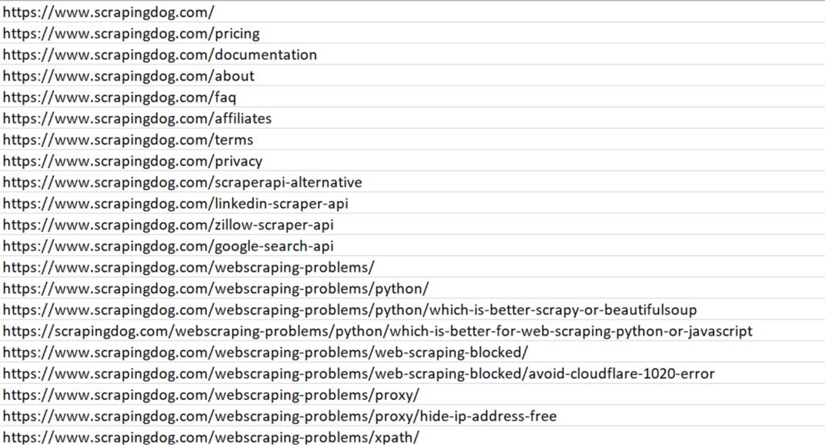Select the avoid-cloudflare-1020-error URL

(x=359, y=374)
